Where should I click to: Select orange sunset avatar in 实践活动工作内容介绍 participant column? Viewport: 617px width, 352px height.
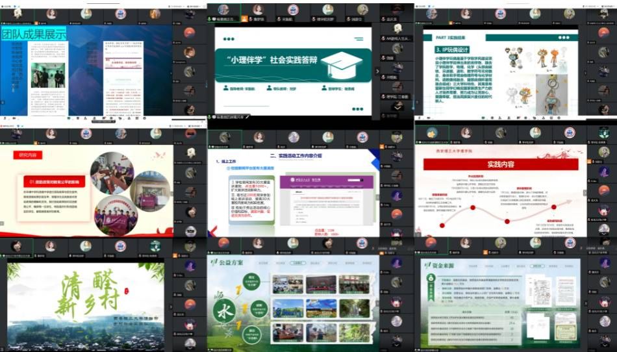pyautogui.click(x=397, y=214)
